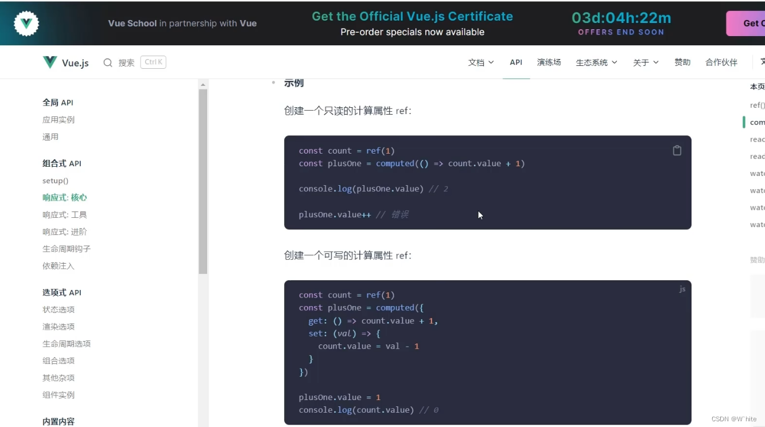Viewport: 765px width, 427px height.
Task: Click the 选项式 API section heading
Action: coord(62,292)
